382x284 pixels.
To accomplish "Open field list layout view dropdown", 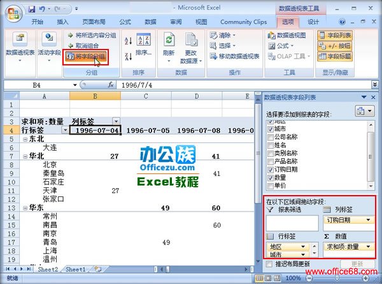I will (365, 111).
